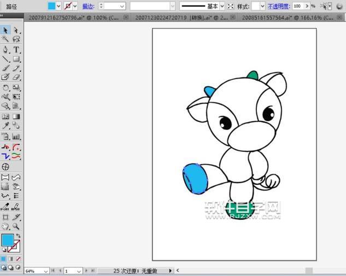The height and width of the screenshot is (276, 346).
Task: Swap fill and stroke colors arrow
Action: 18,236
